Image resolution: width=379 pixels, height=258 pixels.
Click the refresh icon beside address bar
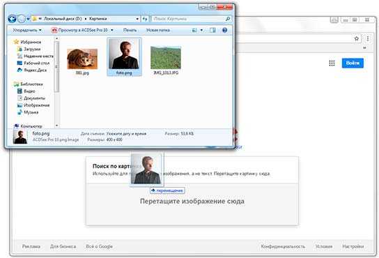pyautogui.click(x=145, y=19)
